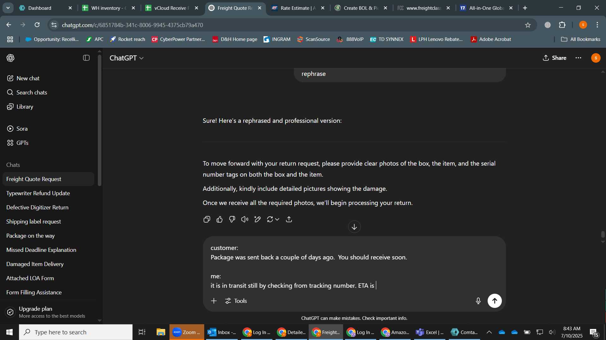Switch to the Dashboard browser tab
The width and height of the screenshot is (606, 340).
click(x=45, y=8)
